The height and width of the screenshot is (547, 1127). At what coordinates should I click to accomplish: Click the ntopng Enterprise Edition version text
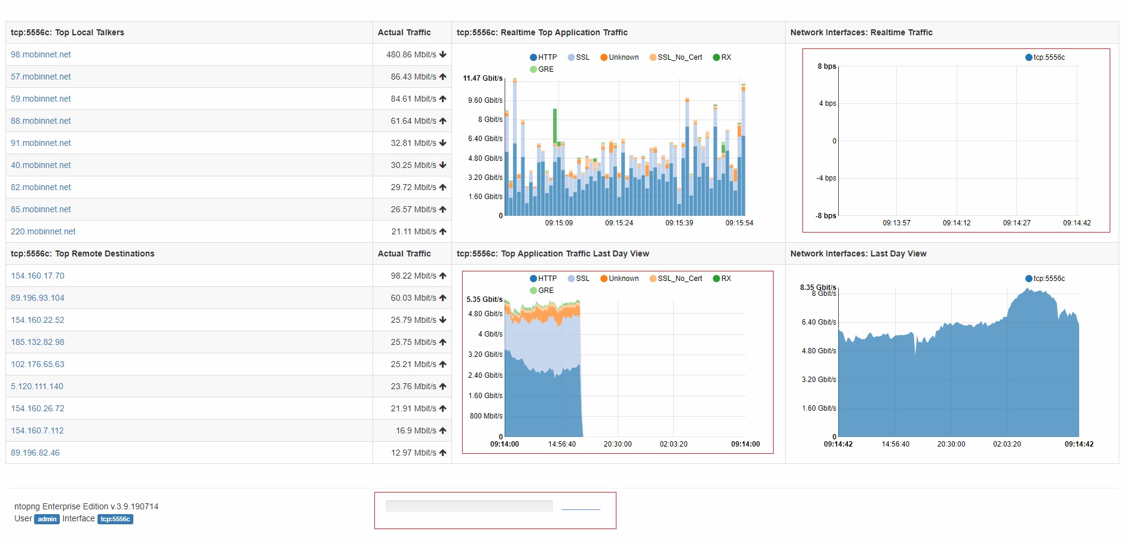87,506
